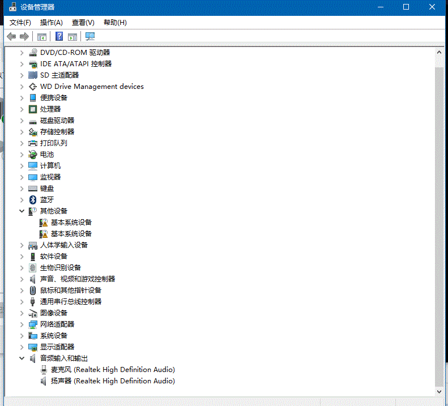Image resolution: width=448 pixels, height=406 pixels.
Task: Collapse the 音频输入和输出 category
Action: 22,358
